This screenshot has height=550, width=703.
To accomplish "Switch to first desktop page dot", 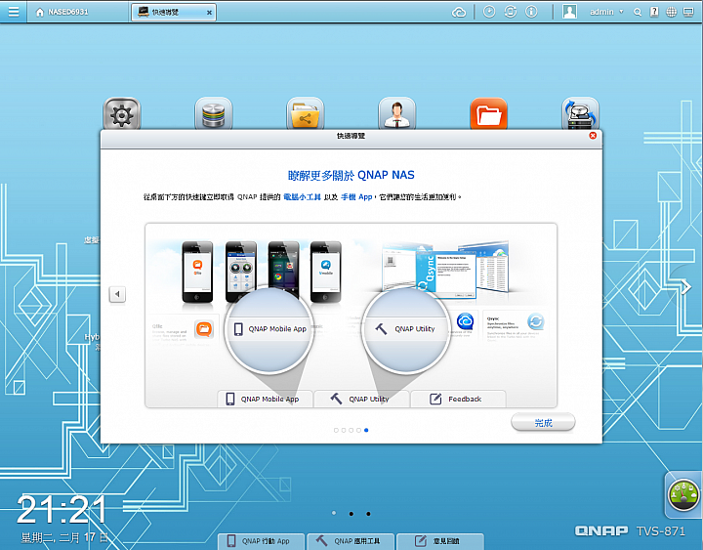I will point(334,513).
